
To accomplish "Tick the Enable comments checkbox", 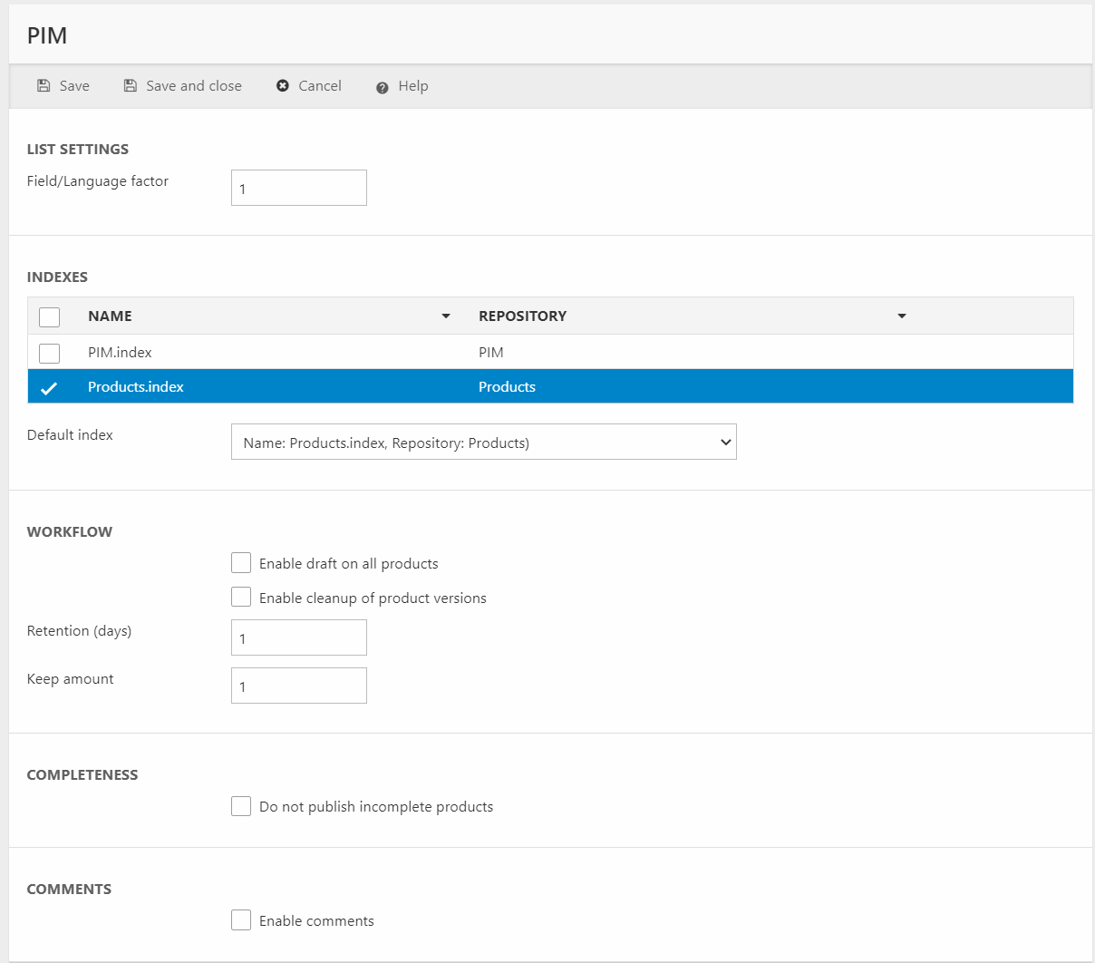I will 241,920.
